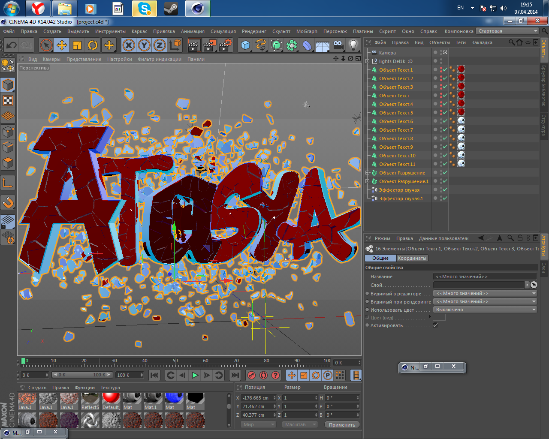Screen dimensions: 549x439
Task: Toggle visibility dots of Объект Текст.1
Action: click(x=441, y=69)
